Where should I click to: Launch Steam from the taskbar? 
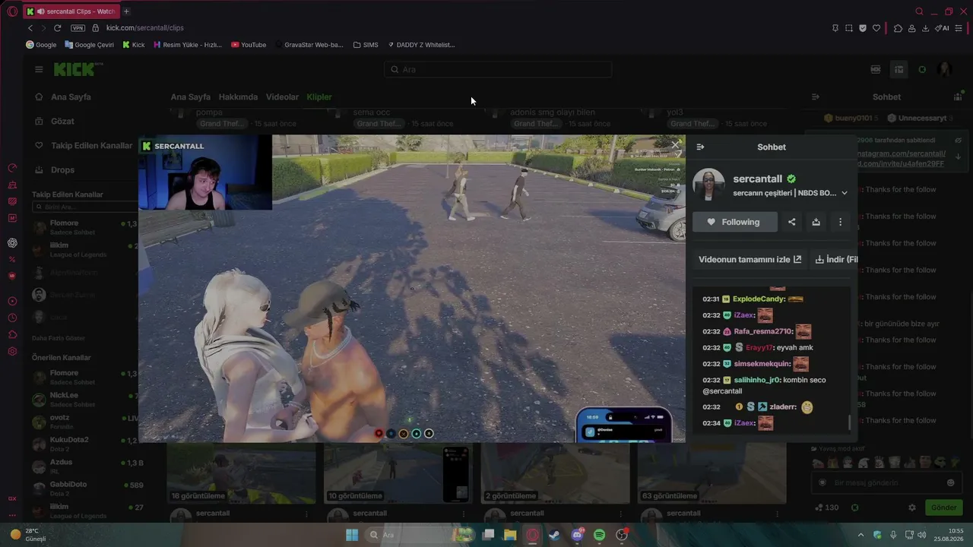click(x=554, y=535)
